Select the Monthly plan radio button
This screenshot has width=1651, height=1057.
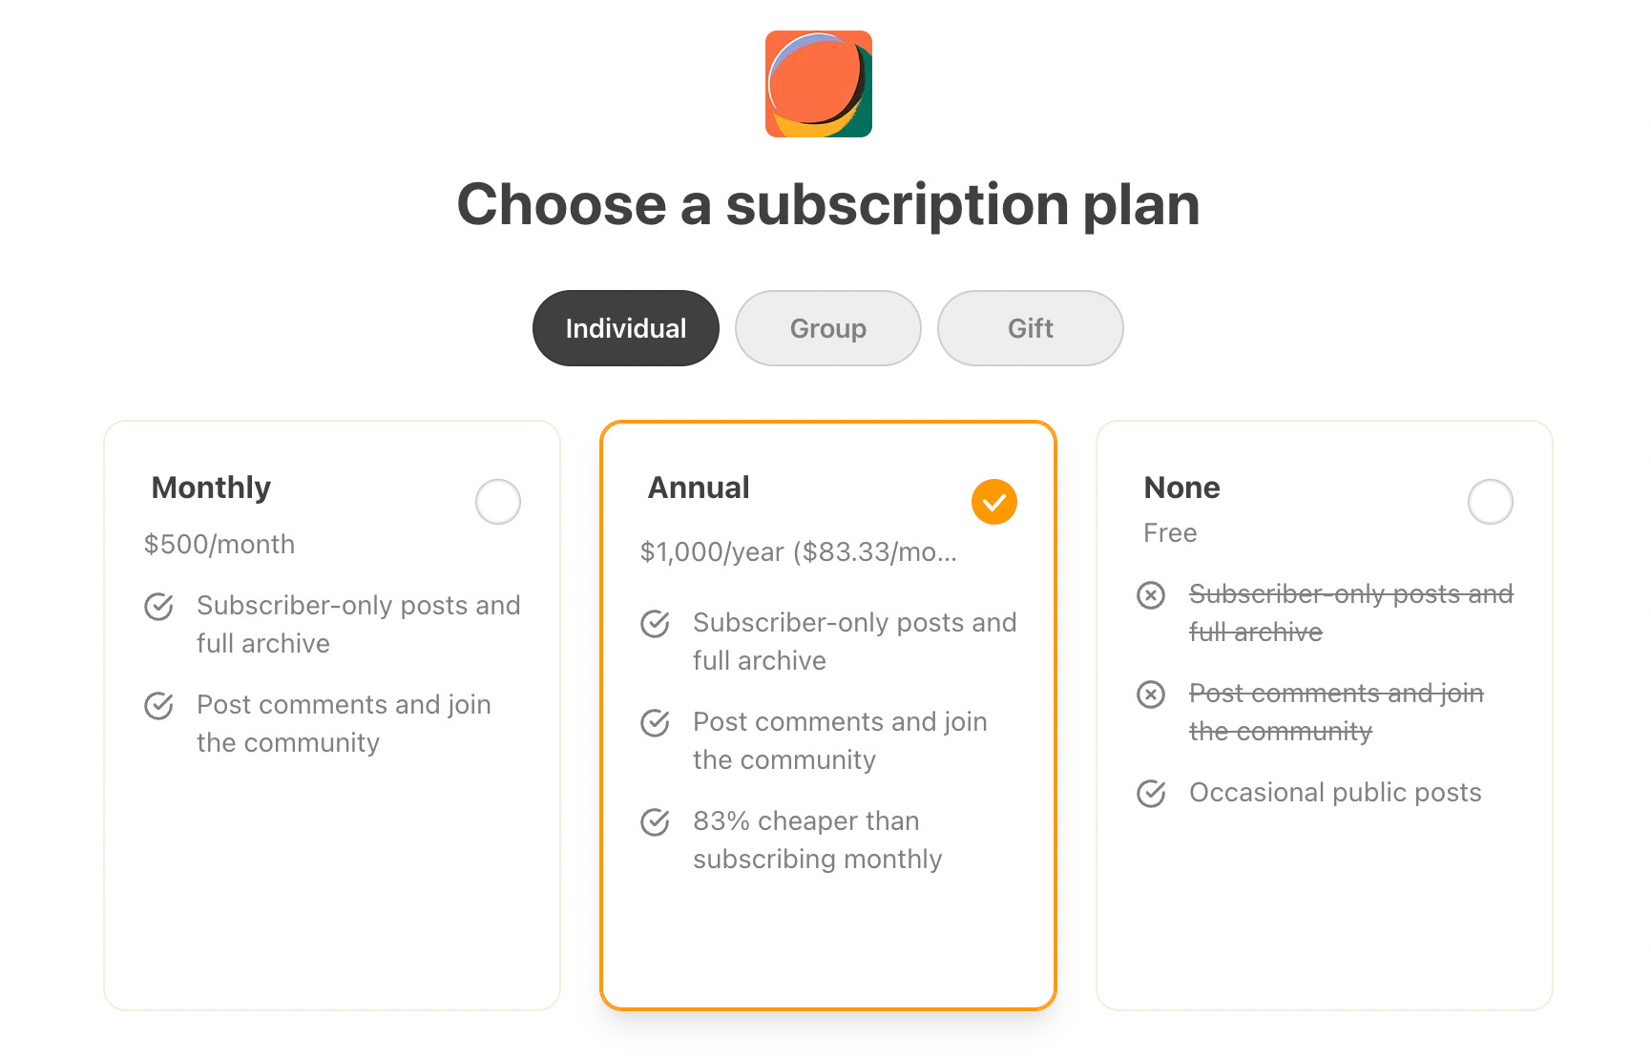[x=497, y=501]
